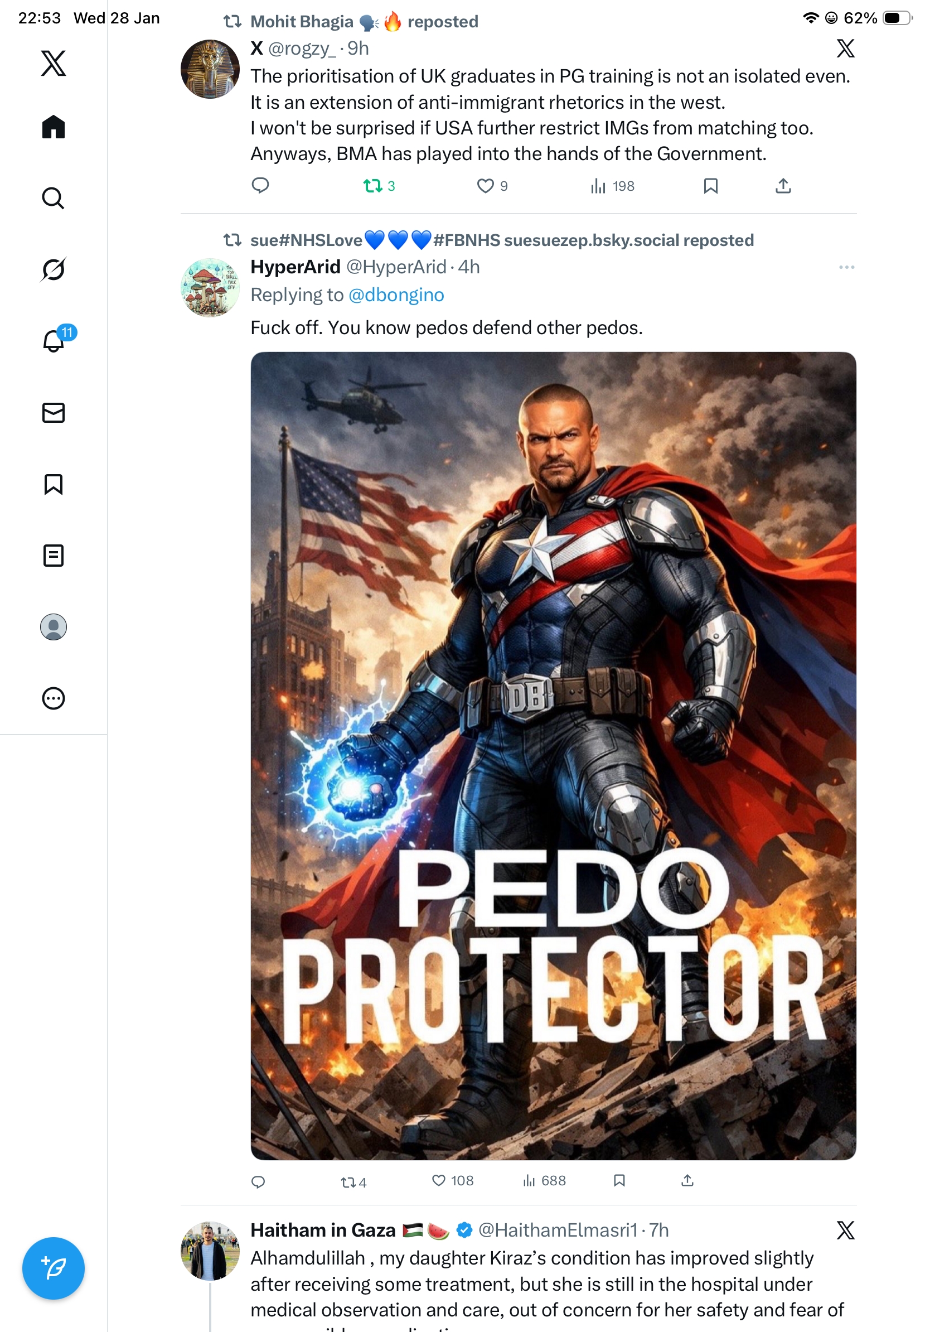Image resolution: width=930 pixels, height=1332 pixels.
Task: Tap the compose post floating button
Action: click(54, 1268)
